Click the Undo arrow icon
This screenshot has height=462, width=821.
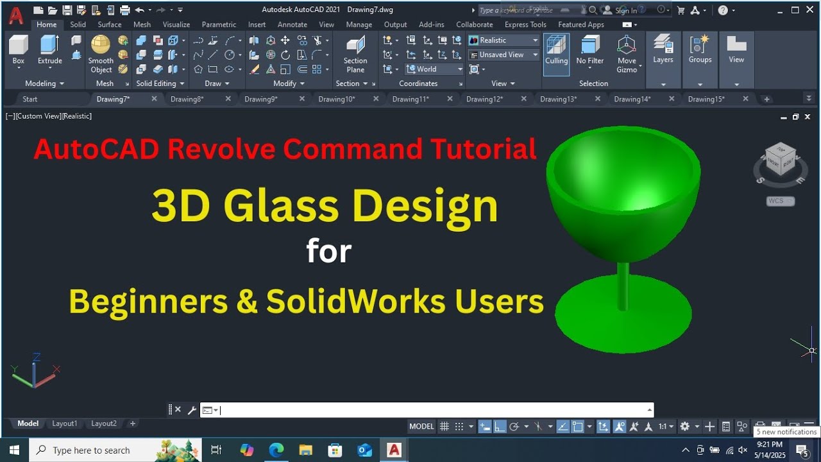(139, 10)
